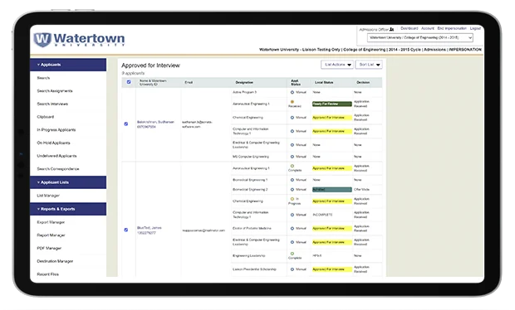Click yellow Approved For Interview badge for Liaison Presidential Scholarship

331,269
